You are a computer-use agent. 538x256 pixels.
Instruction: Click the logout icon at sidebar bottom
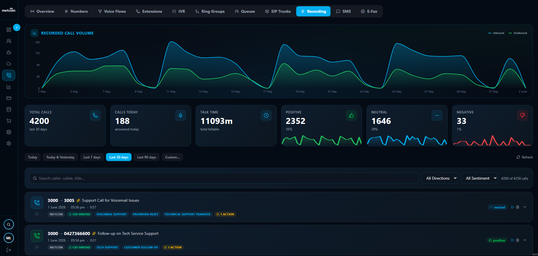click(9, 250)
